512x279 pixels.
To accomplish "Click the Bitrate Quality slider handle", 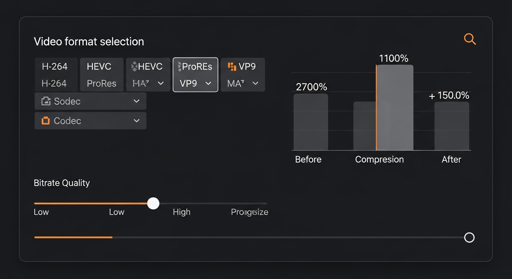I will pos(153,203).
